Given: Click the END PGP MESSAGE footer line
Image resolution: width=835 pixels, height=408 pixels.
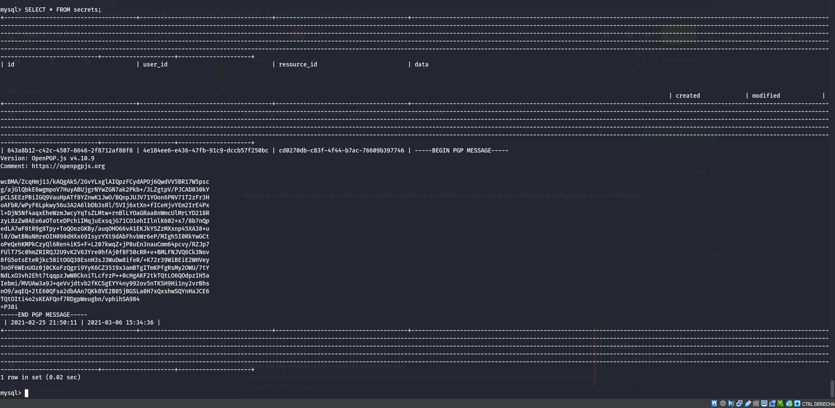Looking at the screenshot, I should 44,315.
